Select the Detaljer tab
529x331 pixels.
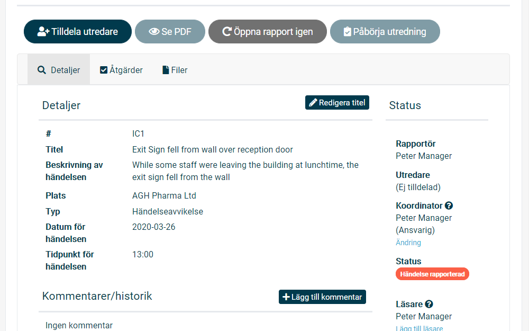(x=59, y=70)
